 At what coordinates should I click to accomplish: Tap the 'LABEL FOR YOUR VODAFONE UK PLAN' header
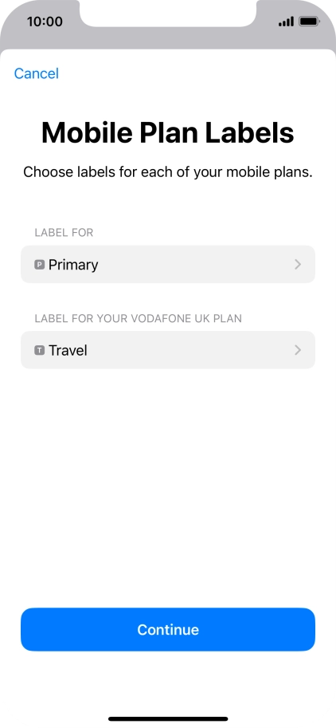[138, 318]
